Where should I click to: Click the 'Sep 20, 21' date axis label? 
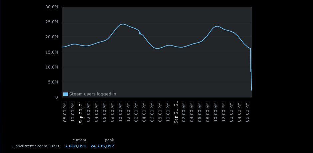pos(81,112)
